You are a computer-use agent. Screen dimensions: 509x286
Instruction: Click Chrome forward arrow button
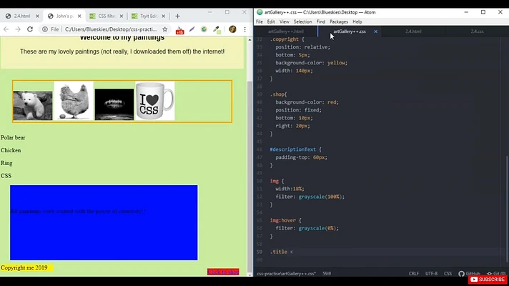[18, 29]
